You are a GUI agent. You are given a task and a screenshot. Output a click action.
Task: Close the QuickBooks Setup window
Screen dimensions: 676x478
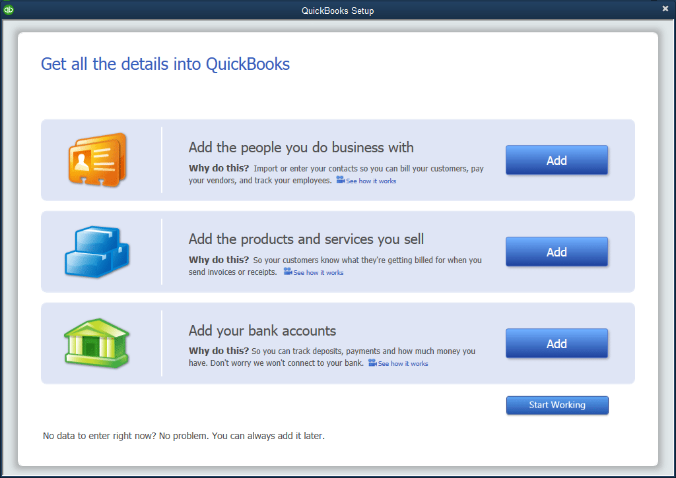[665, 9]
